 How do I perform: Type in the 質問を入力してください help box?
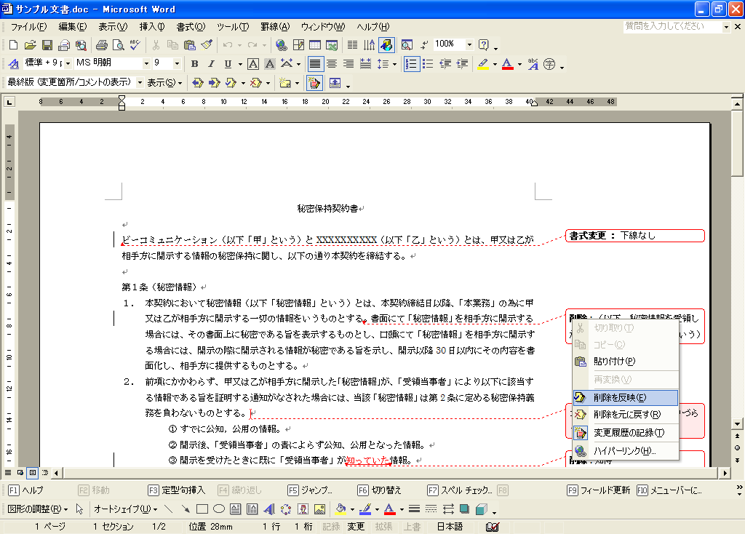click(672, 26)
